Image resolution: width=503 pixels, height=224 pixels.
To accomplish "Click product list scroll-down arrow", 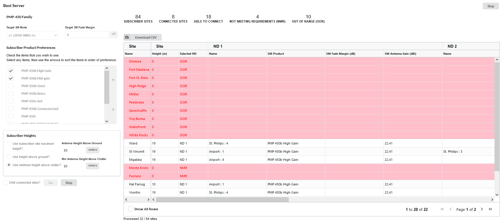I will click(x=107, y=121).
